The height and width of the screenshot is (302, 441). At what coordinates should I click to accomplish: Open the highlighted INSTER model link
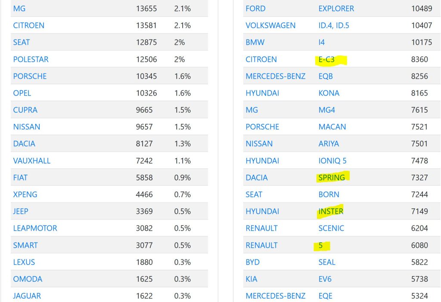click(331, 211)
